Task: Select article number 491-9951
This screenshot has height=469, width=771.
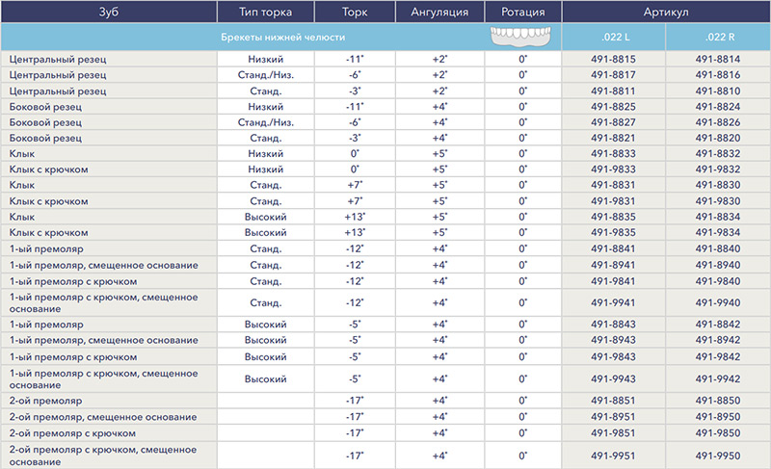Action: 613,456
